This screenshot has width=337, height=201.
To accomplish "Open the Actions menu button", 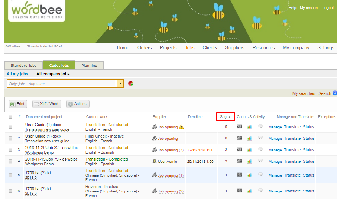I will point(78,104).
